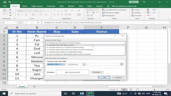Open Format as Table menu
171x96 pixels.
click(111, 13)
